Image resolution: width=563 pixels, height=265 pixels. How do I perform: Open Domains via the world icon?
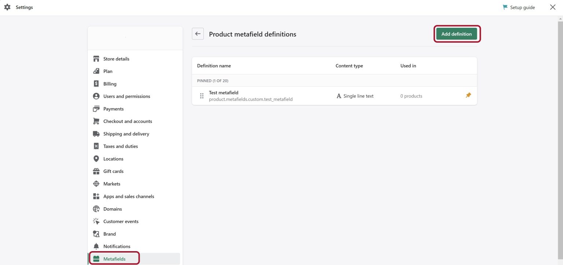pyautogui.click(x=96, y=209)
